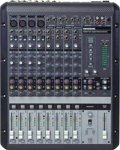Turn channel 3 PAN knob
120x150 pixels.
click(x=30, y=93)
